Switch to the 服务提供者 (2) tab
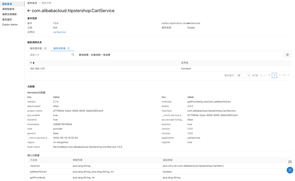Viewport: 295px width, 181px height. pos(38,48)
